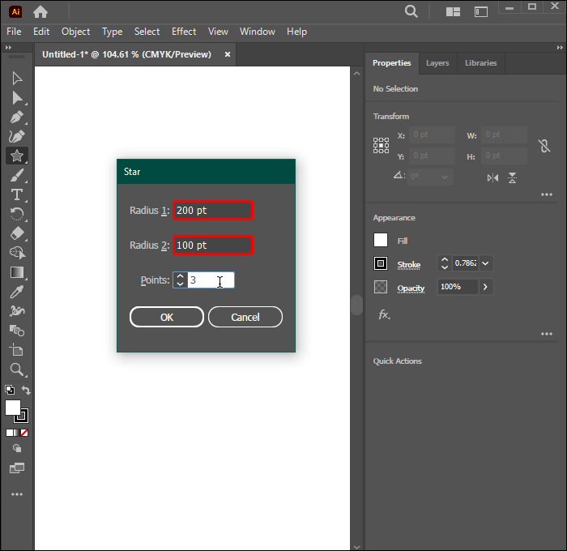Click OK in the Star dialog
Screen dimensions: 567x551
click(167, 317)
